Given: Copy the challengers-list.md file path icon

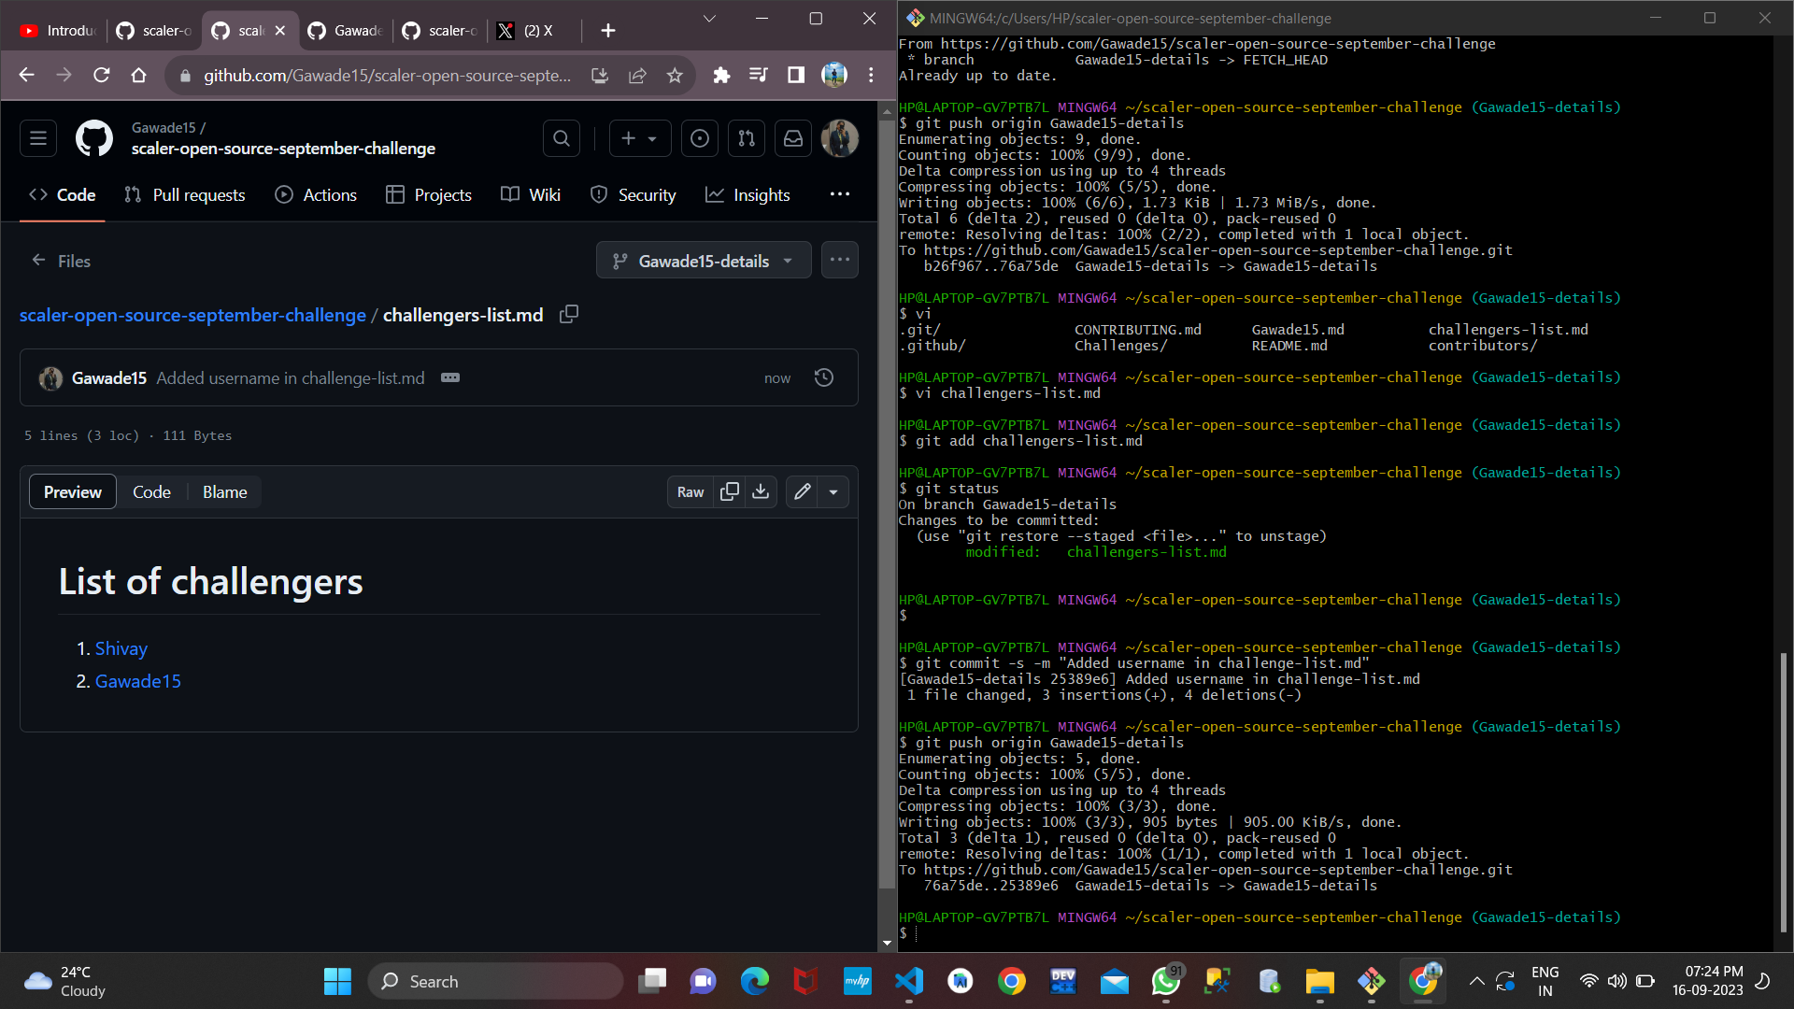Looking at the screenshot, I should [x=567, y=315].
